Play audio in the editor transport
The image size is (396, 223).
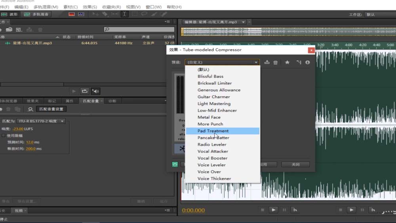pos(273,210)
